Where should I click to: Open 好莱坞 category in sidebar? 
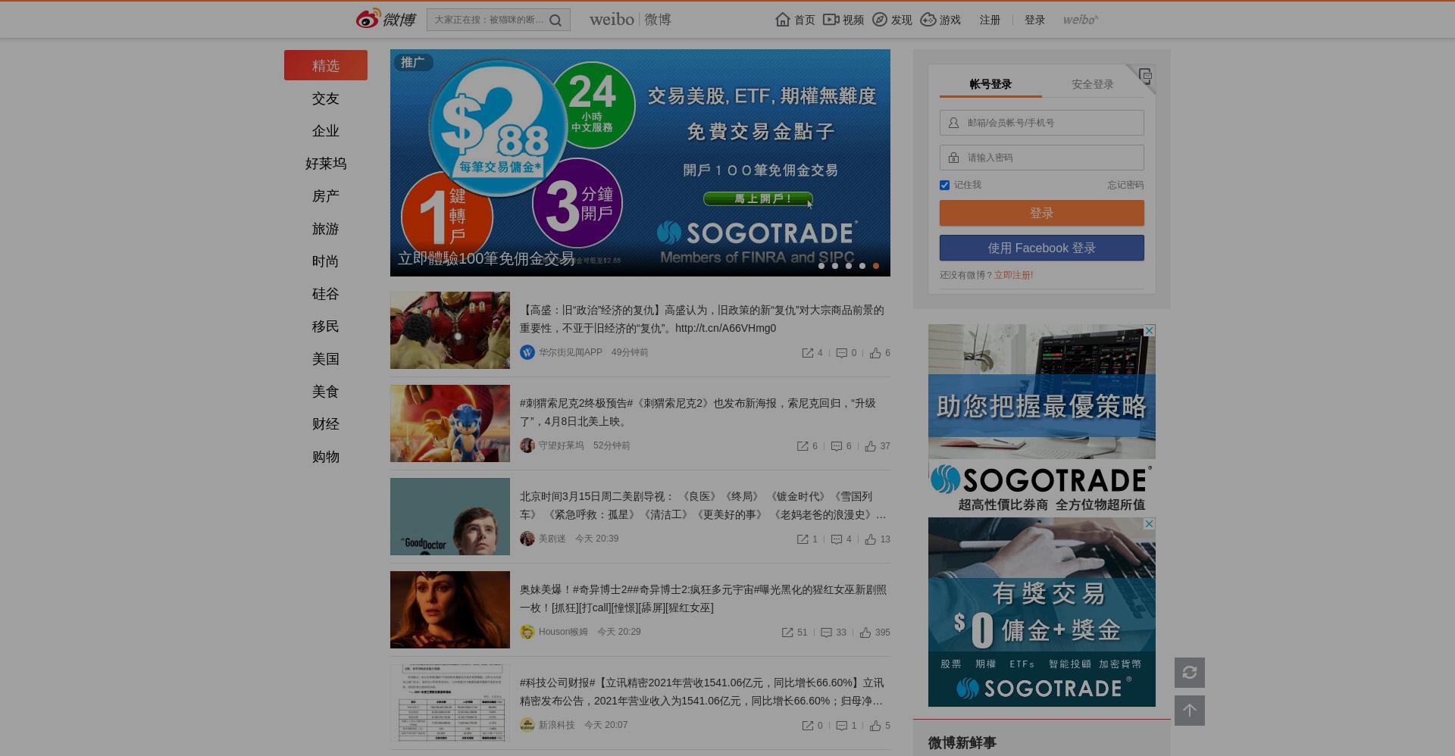tap(326, 164)
